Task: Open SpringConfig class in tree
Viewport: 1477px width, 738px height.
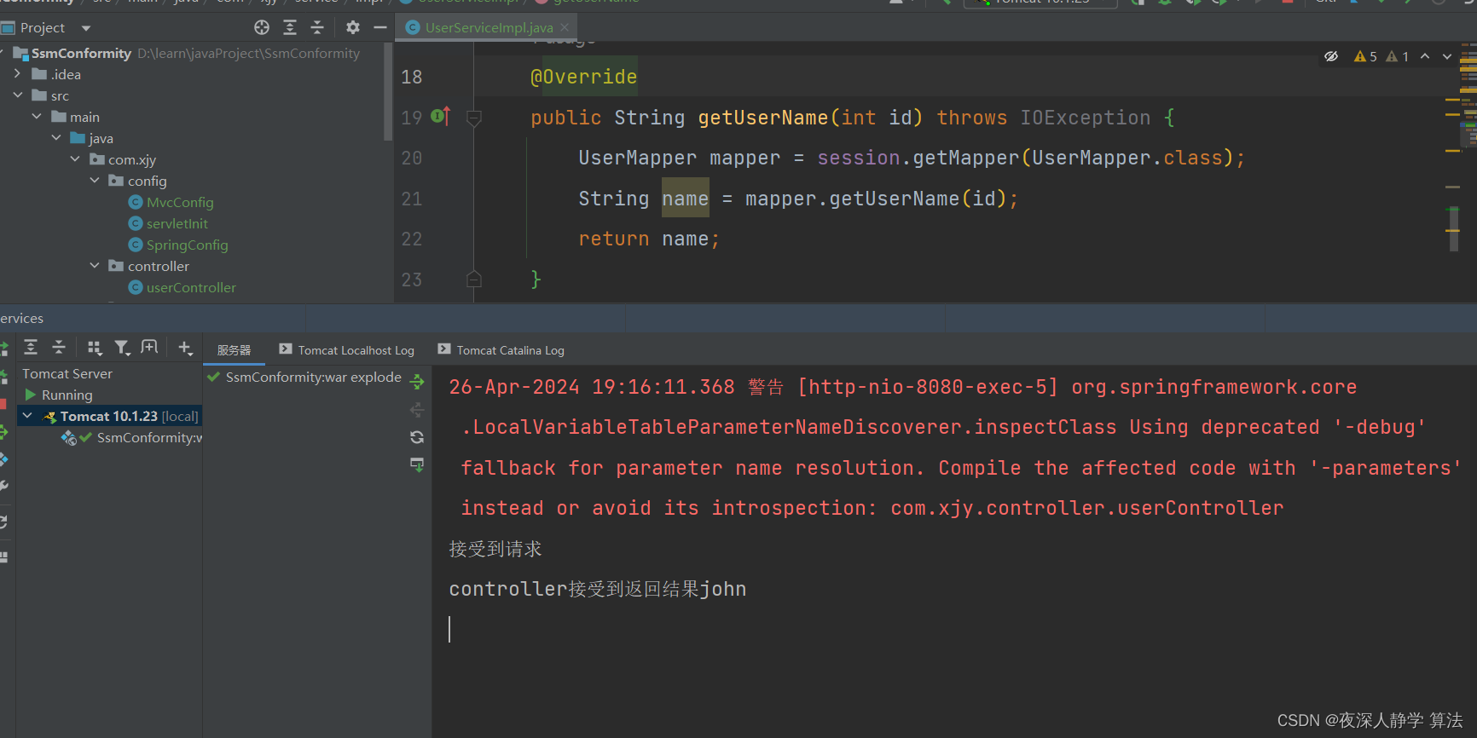Action: tap(187, 245)
